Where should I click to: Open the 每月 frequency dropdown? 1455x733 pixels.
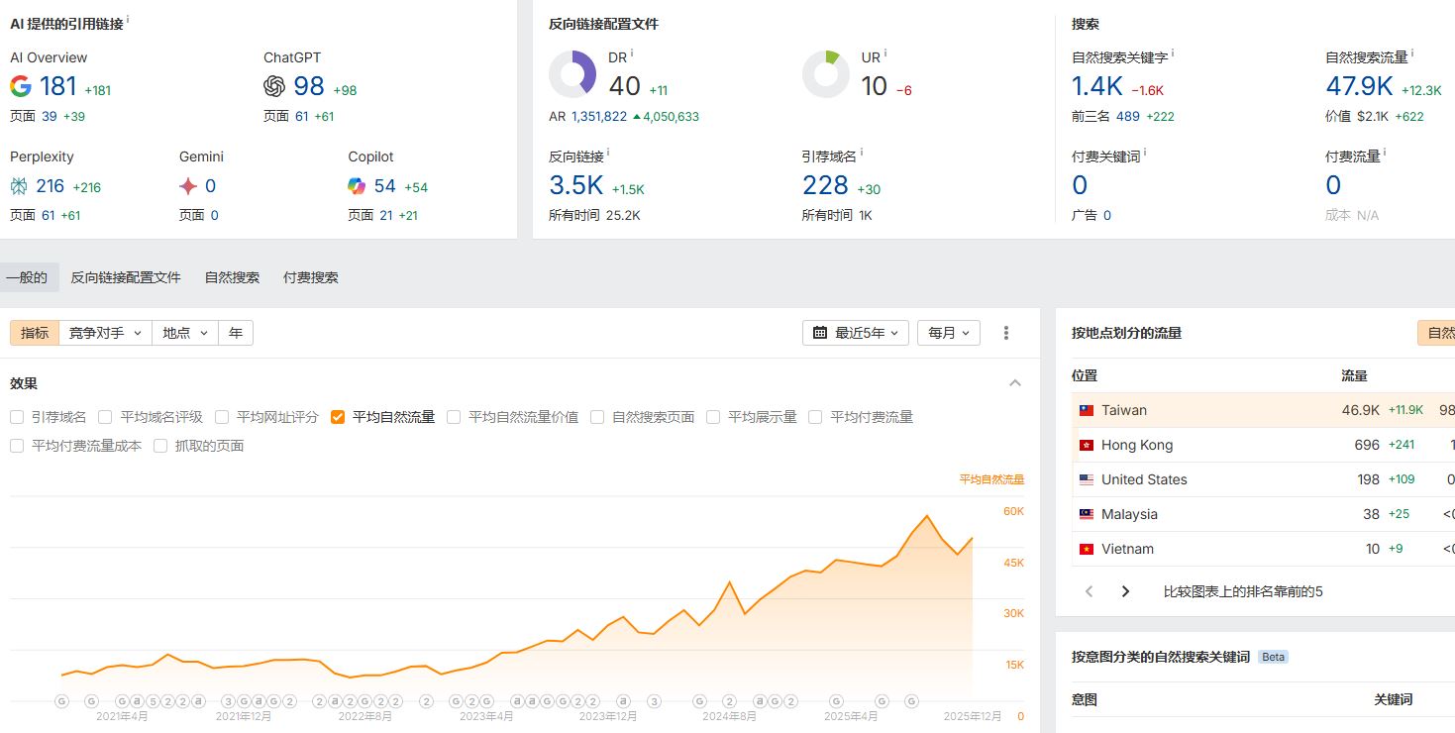(x=947, y=333)
